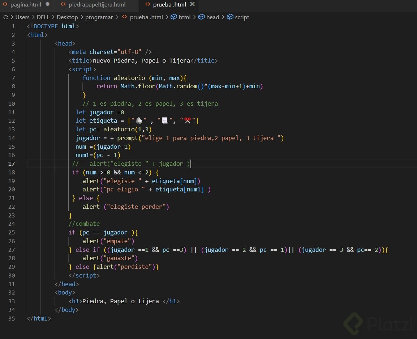Click the if (num >=0 && num <=2) condition

click(115, 172)
